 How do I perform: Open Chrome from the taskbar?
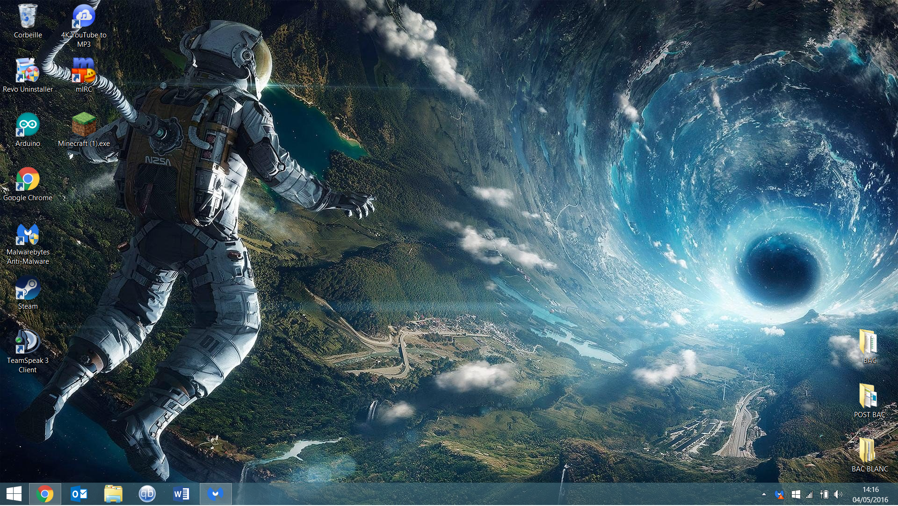[x=45, y=494]
